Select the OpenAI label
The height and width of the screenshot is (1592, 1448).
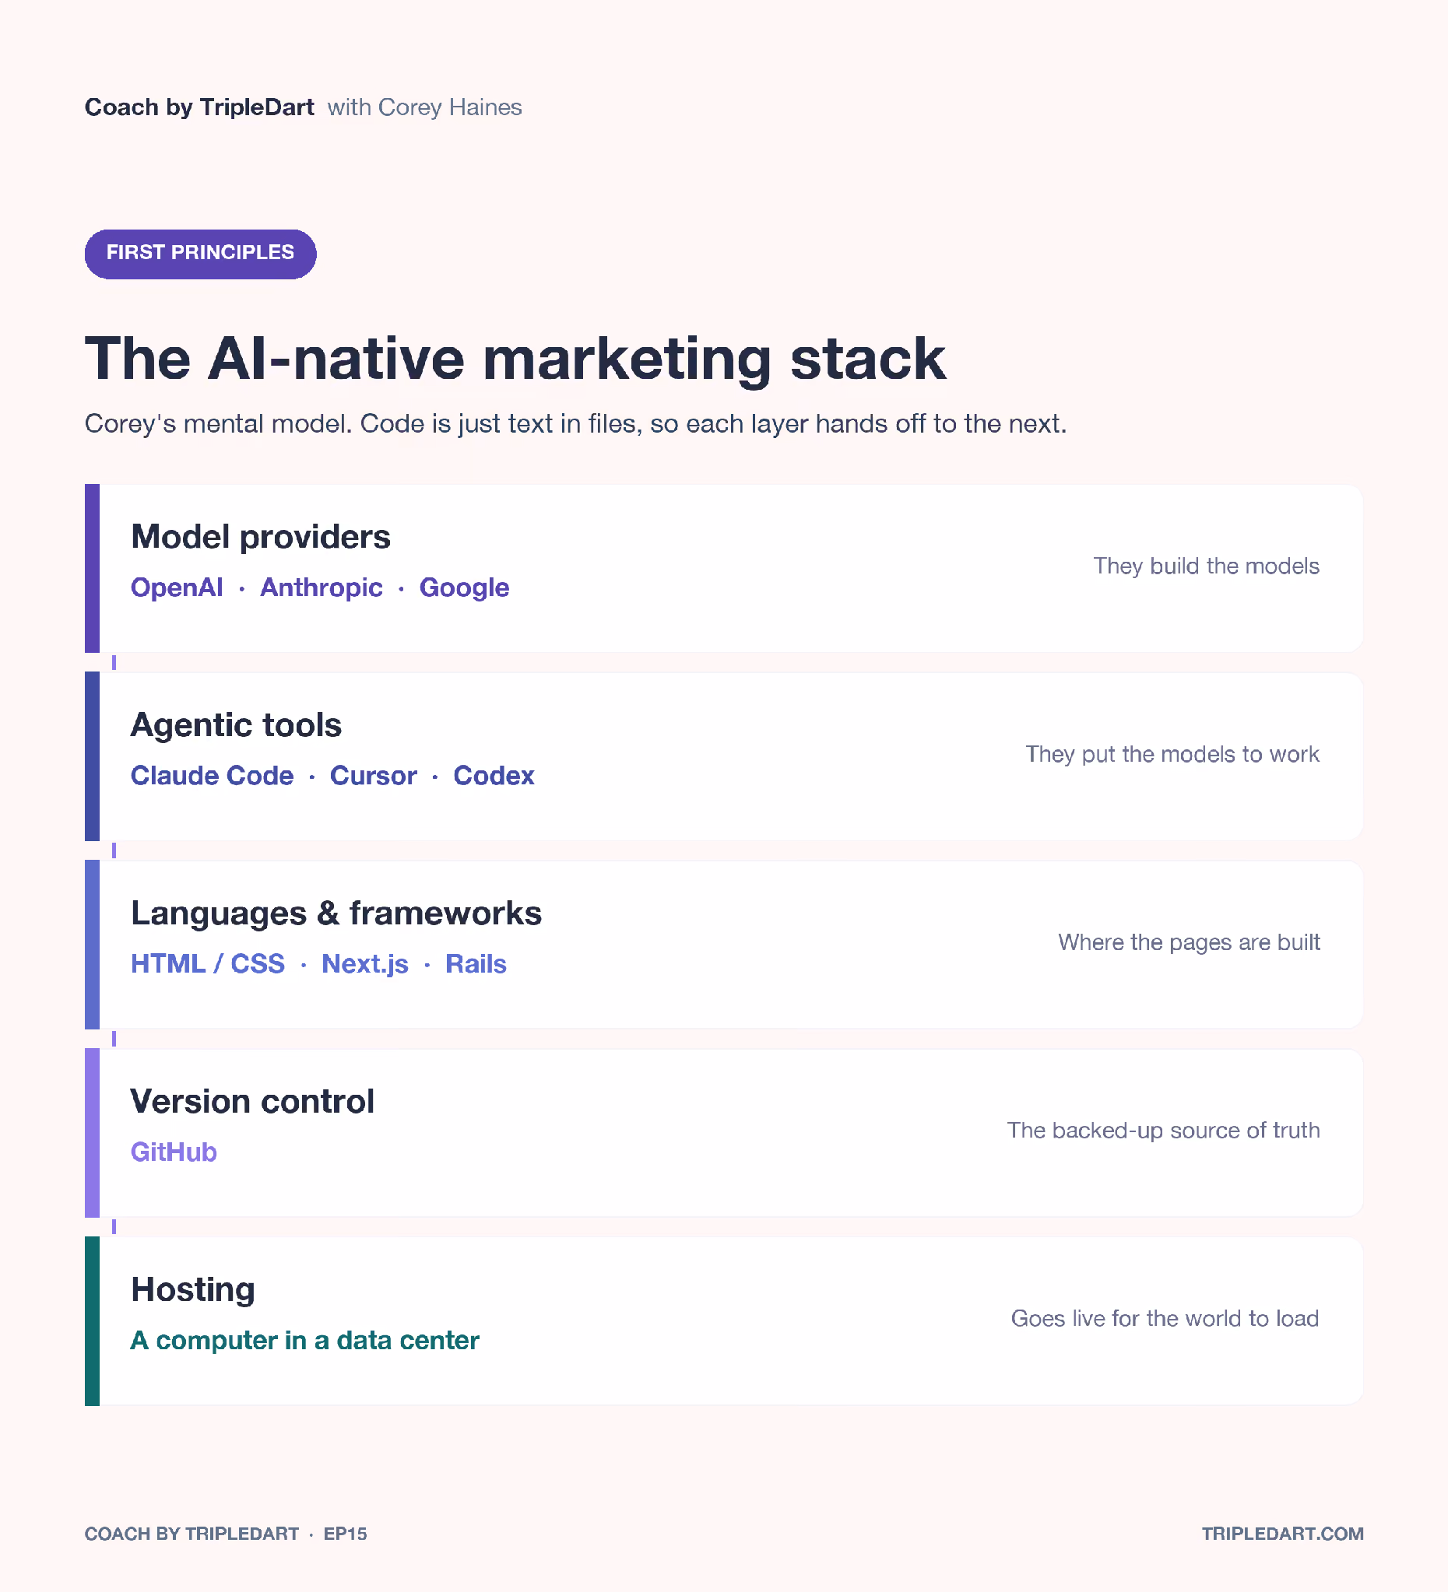pyautogui.click(x=176, y=587)
